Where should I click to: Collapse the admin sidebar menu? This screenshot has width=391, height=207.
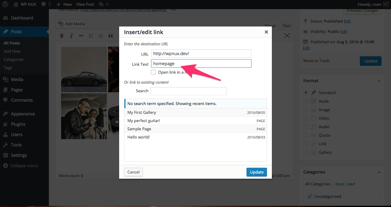(20, 166)
